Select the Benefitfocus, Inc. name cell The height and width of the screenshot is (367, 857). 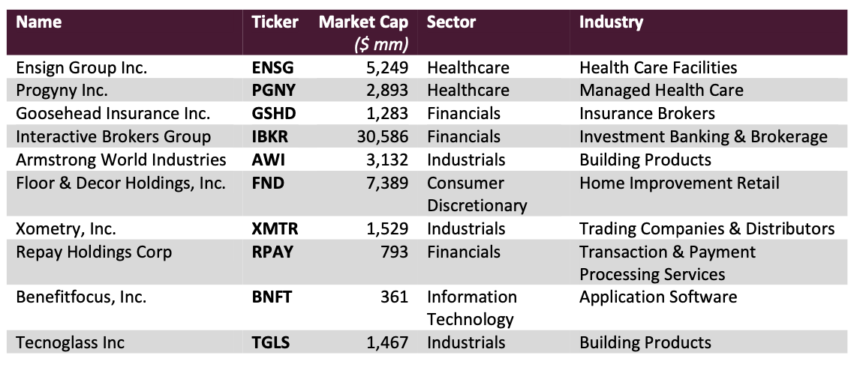point(81,297)
